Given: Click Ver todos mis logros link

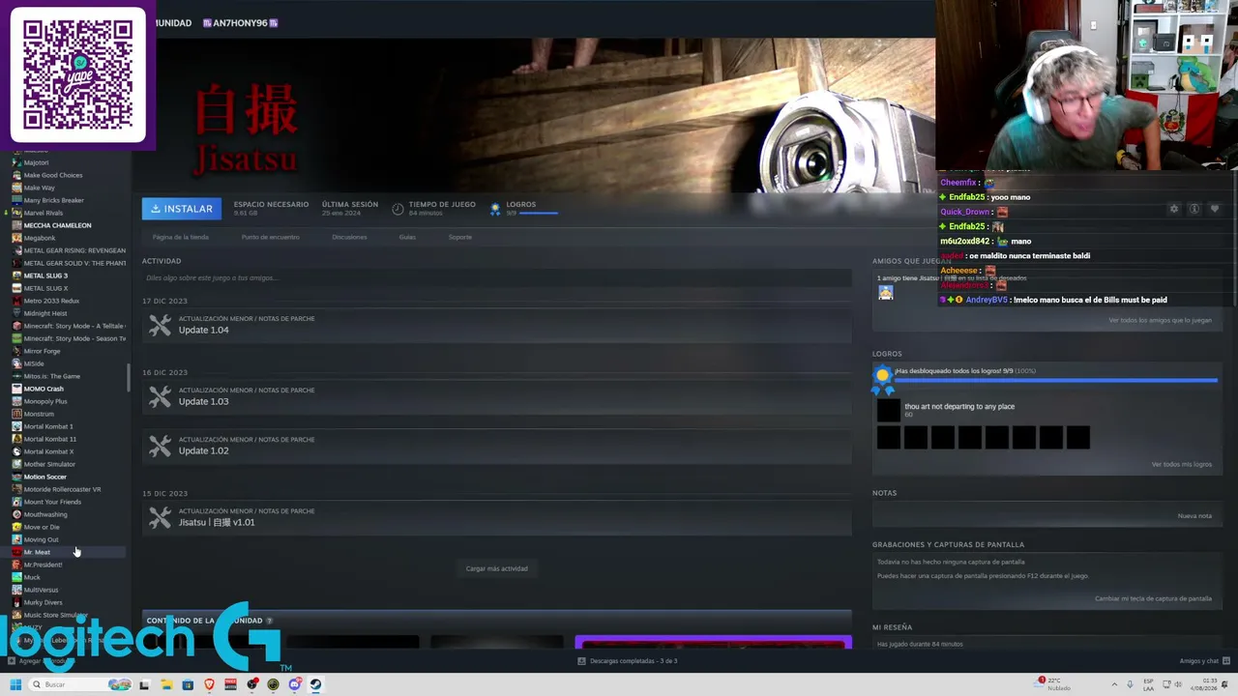Looking at the screenshot, I should coord(1181,464).
